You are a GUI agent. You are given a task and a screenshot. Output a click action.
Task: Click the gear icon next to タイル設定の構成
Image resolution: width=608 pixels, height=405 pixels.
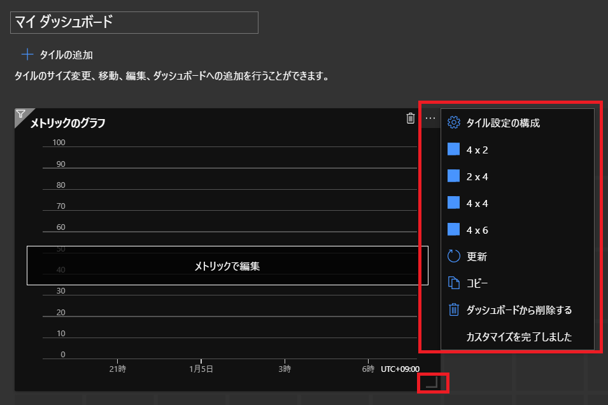(x=453, y=123)
